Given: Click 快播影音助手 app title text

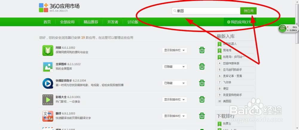Looking at the screenshot, I should point(64,81).
